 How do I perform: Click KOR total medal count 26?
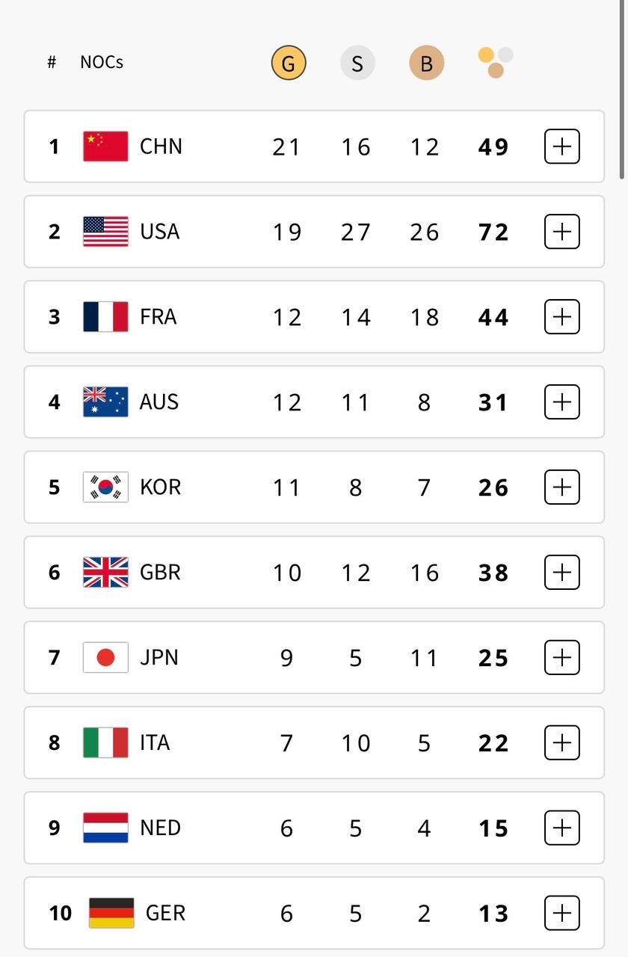pos(493,488)
